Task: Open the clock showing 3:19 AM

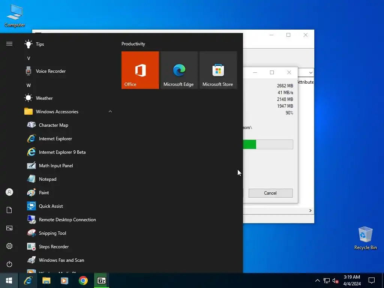Action: point(352,280)
